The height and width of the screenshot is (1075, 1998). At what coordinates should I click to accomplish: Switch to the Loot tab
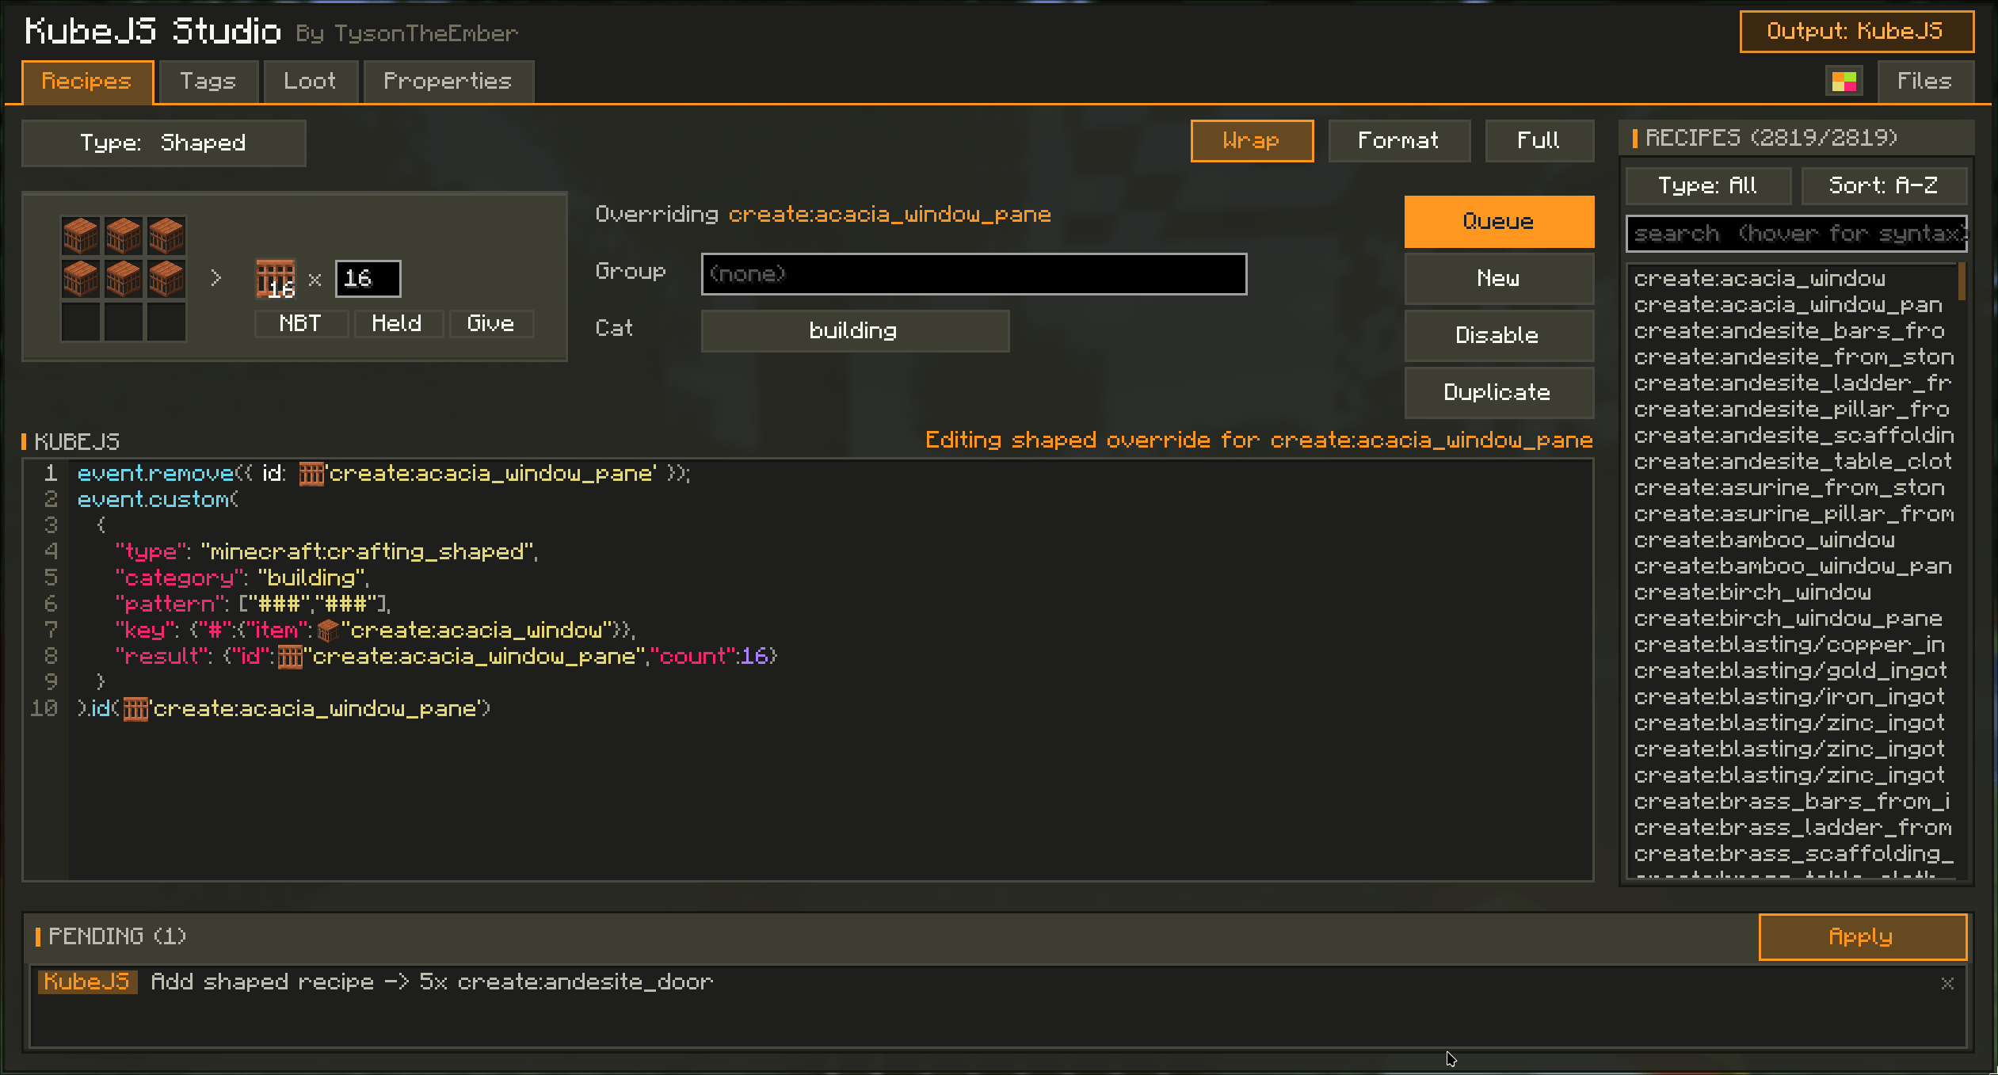(x=311, y=82)
